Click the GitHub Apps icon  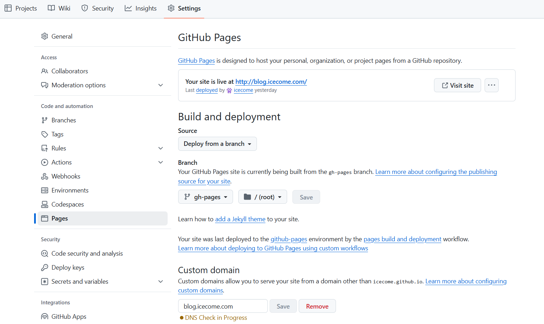(45, 317)
